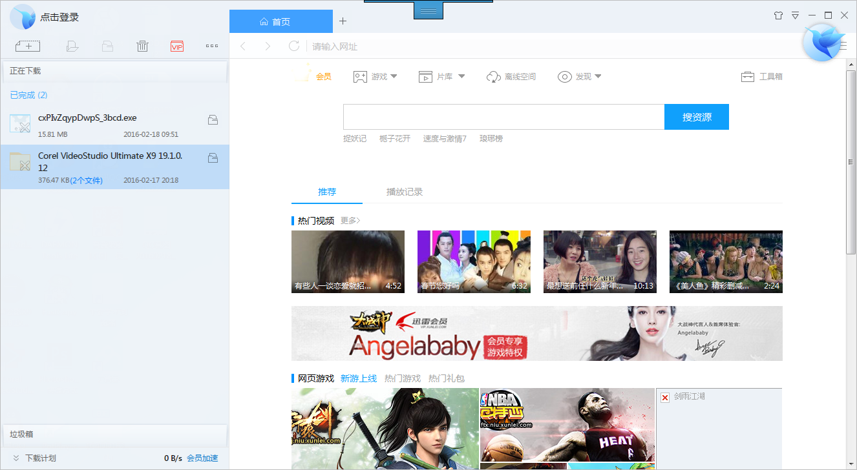The image size is (857, 470).
Task: Select the Corel VideoStudio Ultimate X9 entry
Action: pos(114,167)
